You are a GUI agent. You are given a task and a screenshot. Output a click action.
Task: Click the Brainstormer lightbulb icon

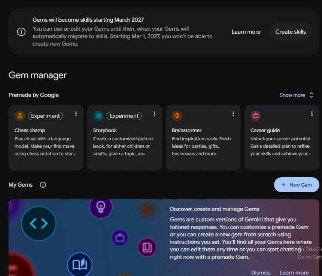pyautogui.click(x=177, y=116)
